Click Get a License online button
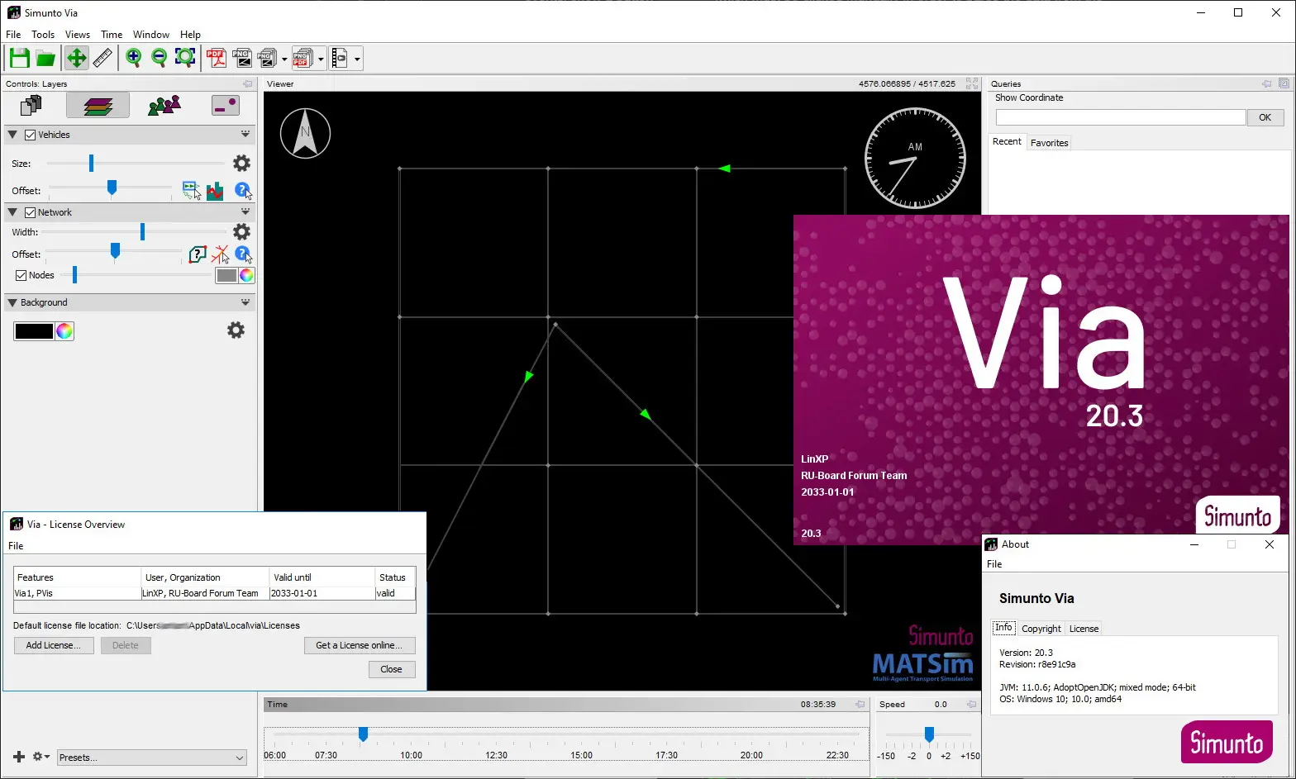Image resolution: width=1296 pixels, height=779 pixels. click(x=360, y=645)
